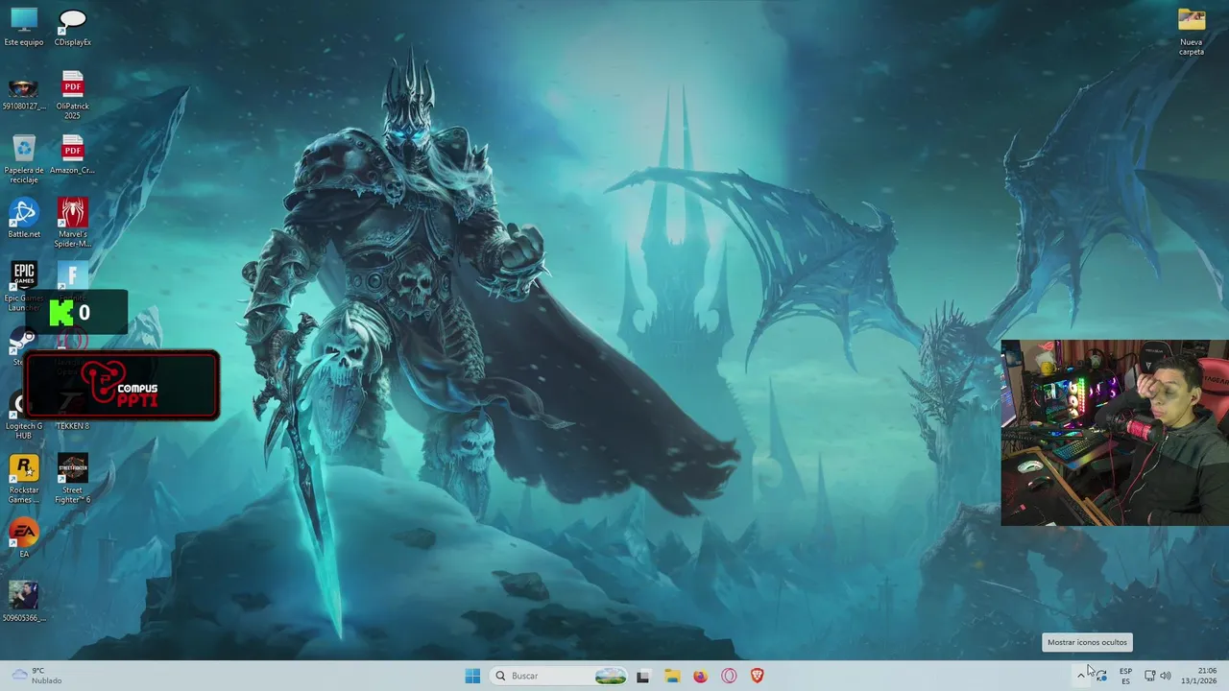The image size is (1229, 691).
Task: Select the TEKKEN 8 shortcut label
Action: pyautogui.click(x=72, y=426)
